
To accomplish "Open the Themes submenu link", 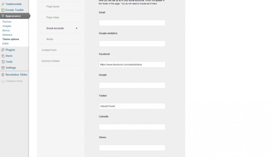I will pyautogui.click(x=7, y=22).
